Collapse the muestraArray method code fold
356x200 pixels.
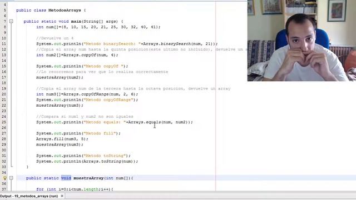[x=11, y=178]
